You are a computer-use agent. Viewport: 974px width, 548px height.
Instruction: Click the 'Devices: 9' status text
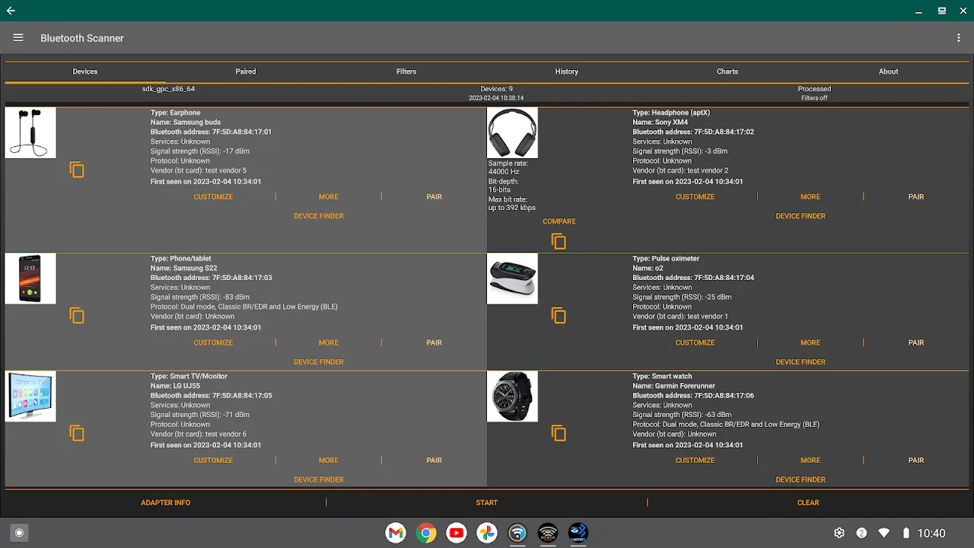point(496,89)
